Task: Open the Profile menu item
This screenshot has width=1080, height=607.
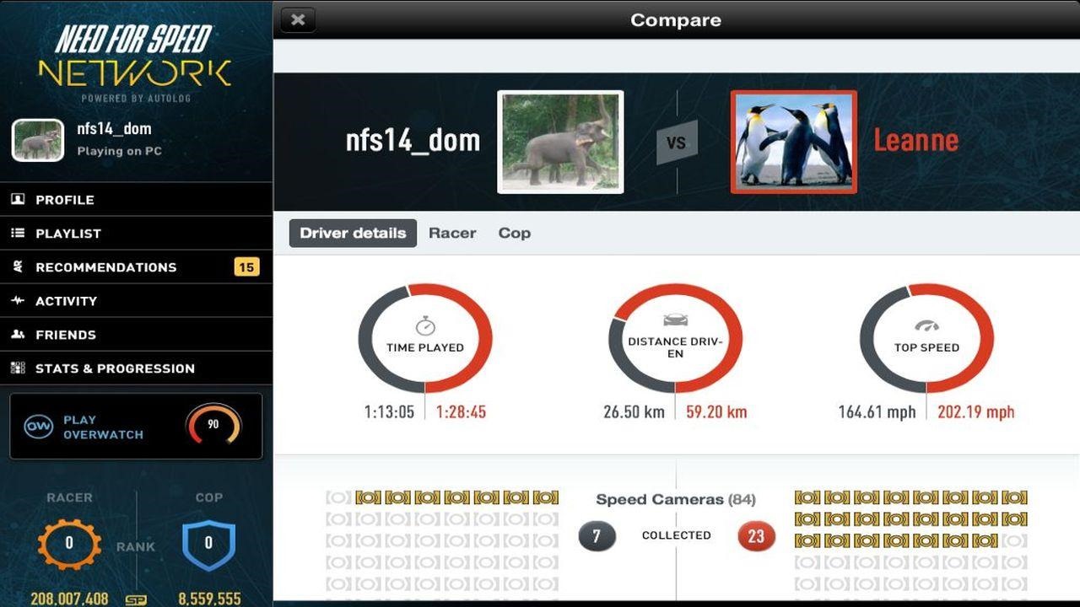Action: [137, 200]
